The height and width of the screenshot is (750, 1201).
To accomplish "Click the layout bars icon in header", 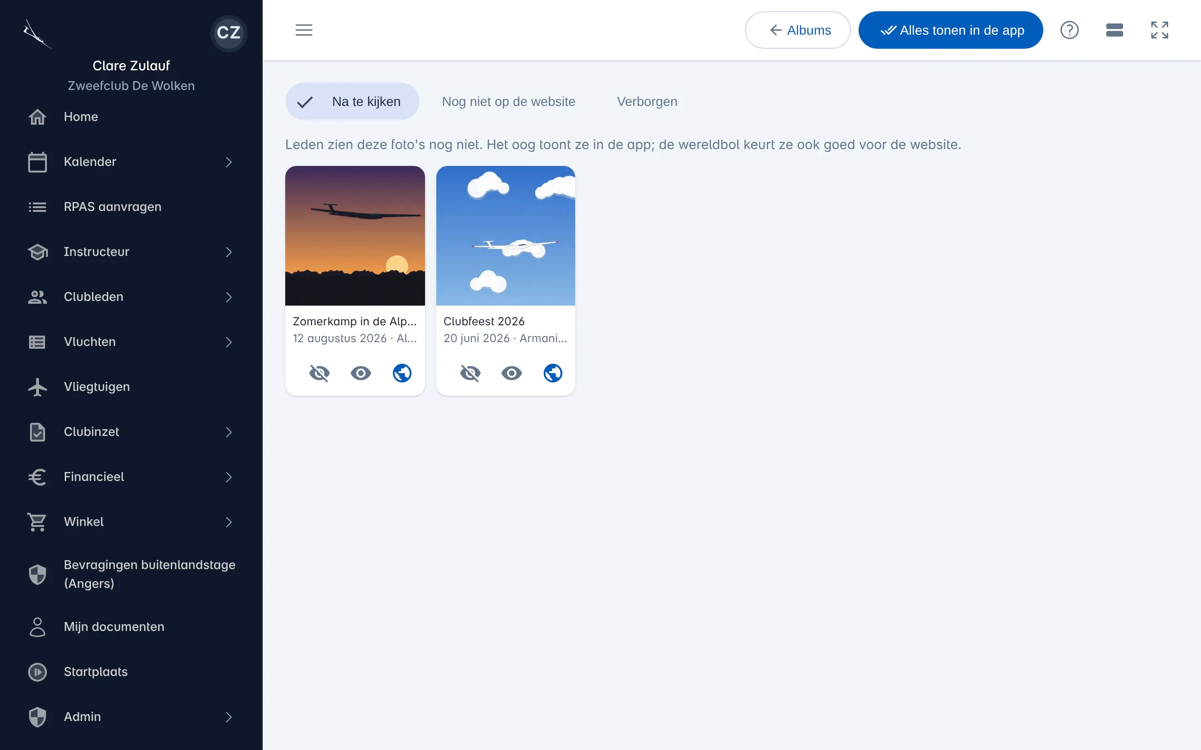I will tap(1114, 30).
